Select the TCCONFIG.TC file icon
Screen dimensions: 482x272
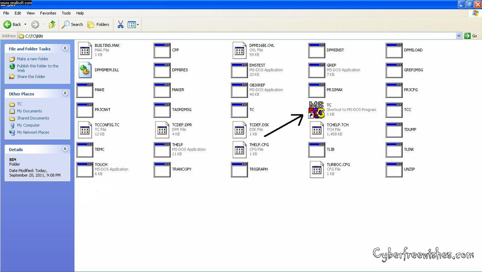coord(85,129)
